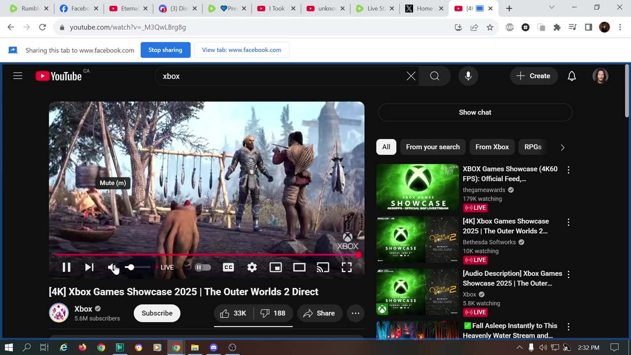Viewport: 631px width, 355px height.
Task: Mute the video with speaker icon
Action: 113,267
